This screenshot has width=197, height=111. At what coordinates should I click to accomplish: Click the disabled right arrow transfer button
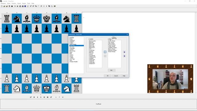pos(105,56)
